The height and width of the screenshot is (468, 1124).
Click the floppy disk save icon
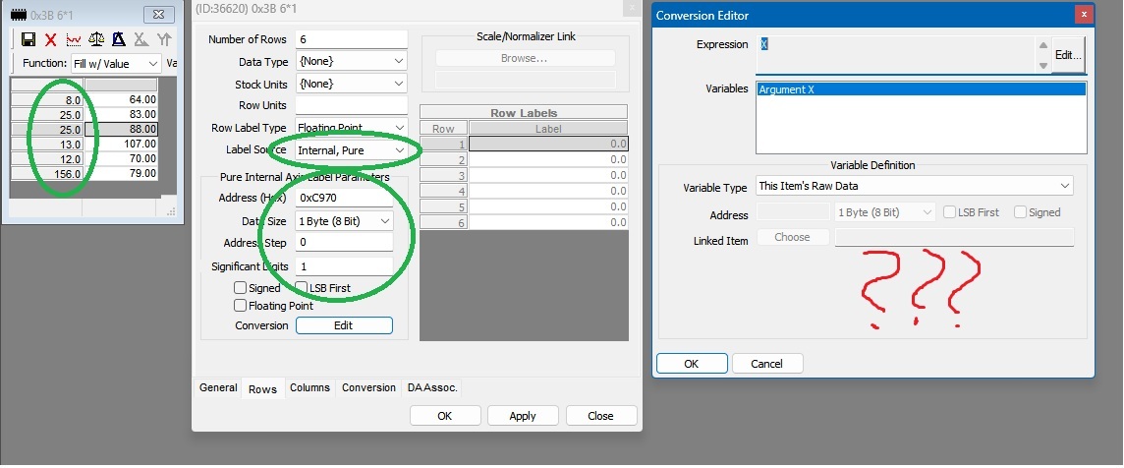click(x=28, y=39)
